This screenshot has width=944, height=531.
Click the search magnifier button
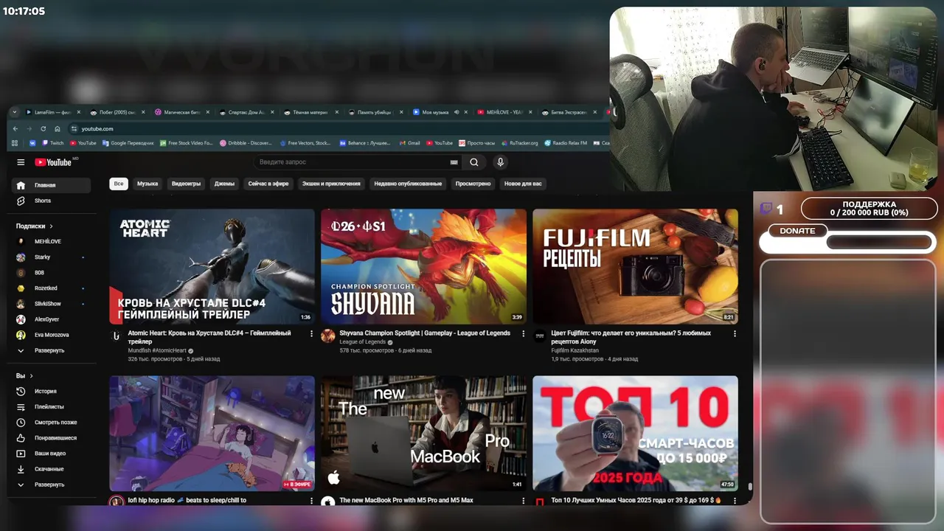(x=474, y=162)
